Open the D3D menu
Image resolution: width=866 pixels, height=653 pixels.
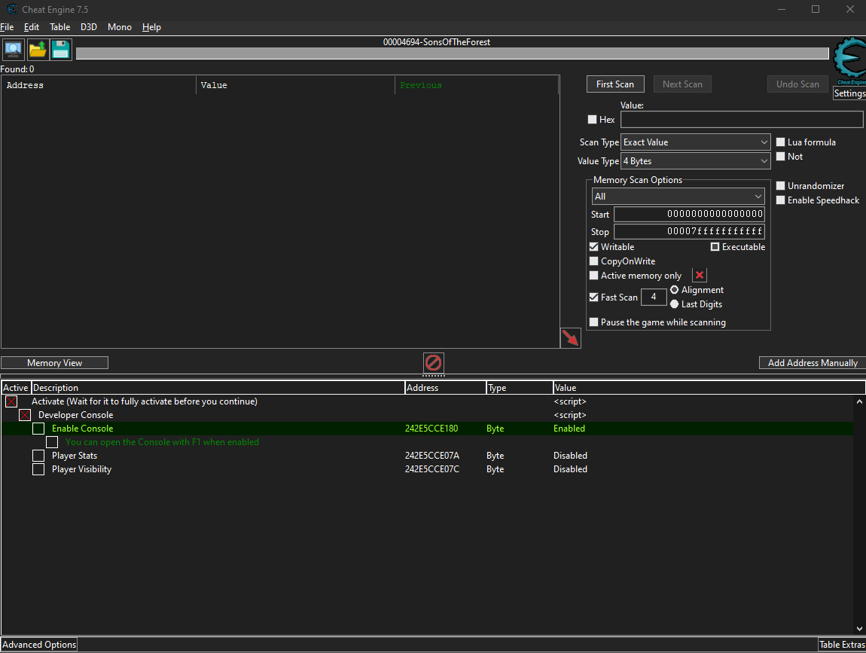(88, 27)
